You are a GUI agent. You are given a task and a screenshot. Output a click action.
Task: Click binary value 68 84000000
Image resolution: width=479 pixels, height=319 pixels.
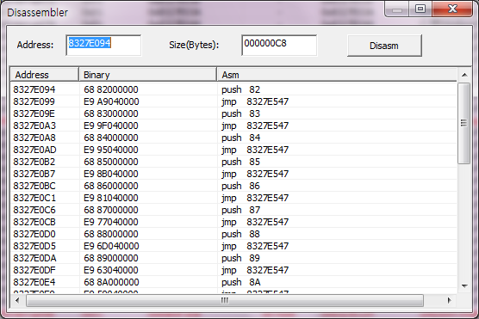[x=111, y=138]
